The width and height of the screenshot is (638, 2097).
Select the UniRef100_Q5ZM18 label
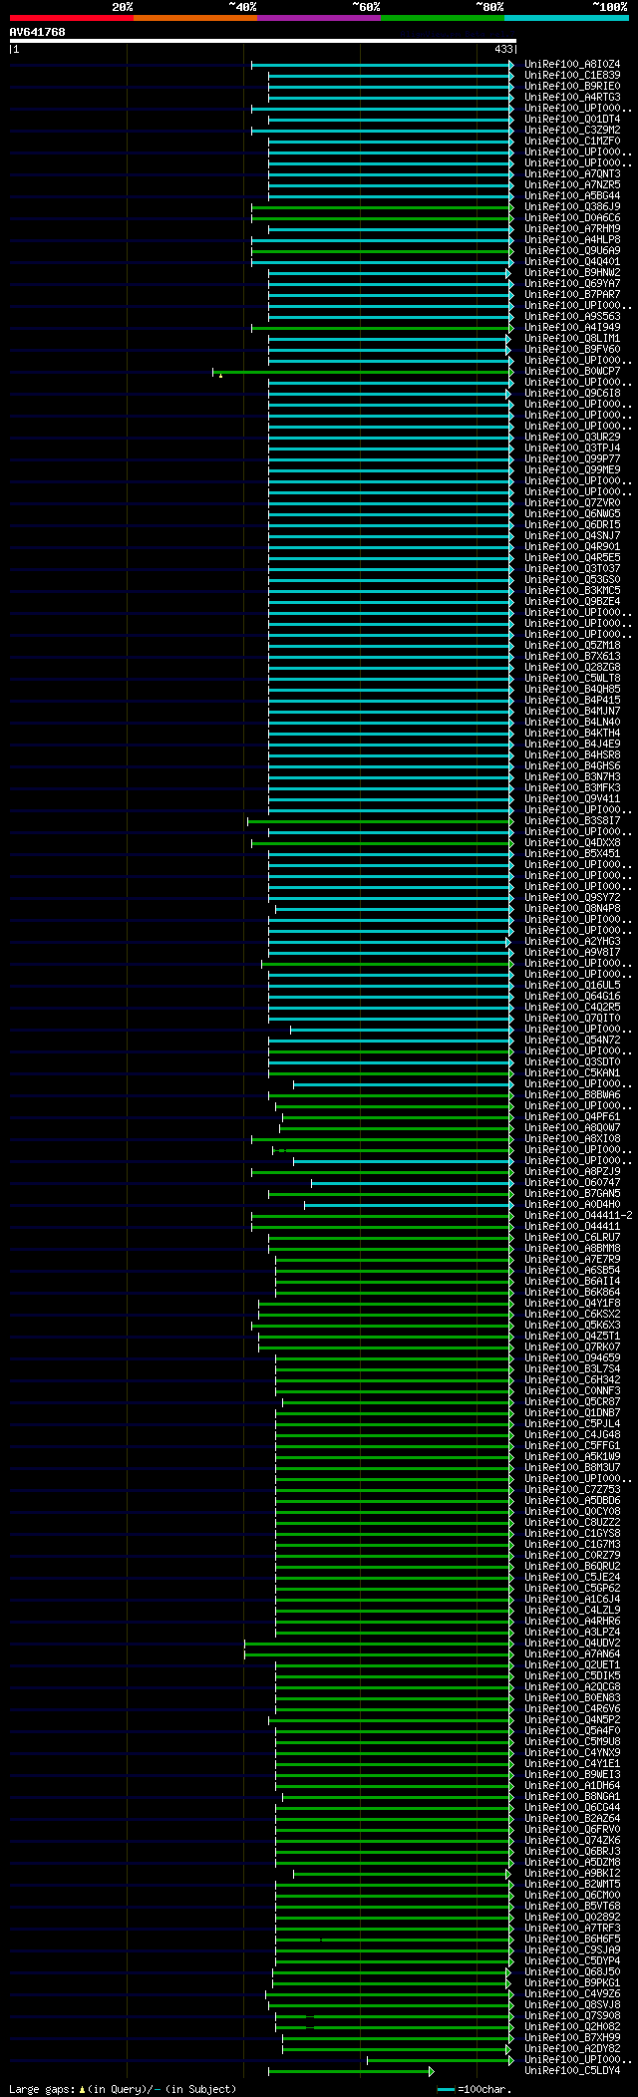(572, 646)
